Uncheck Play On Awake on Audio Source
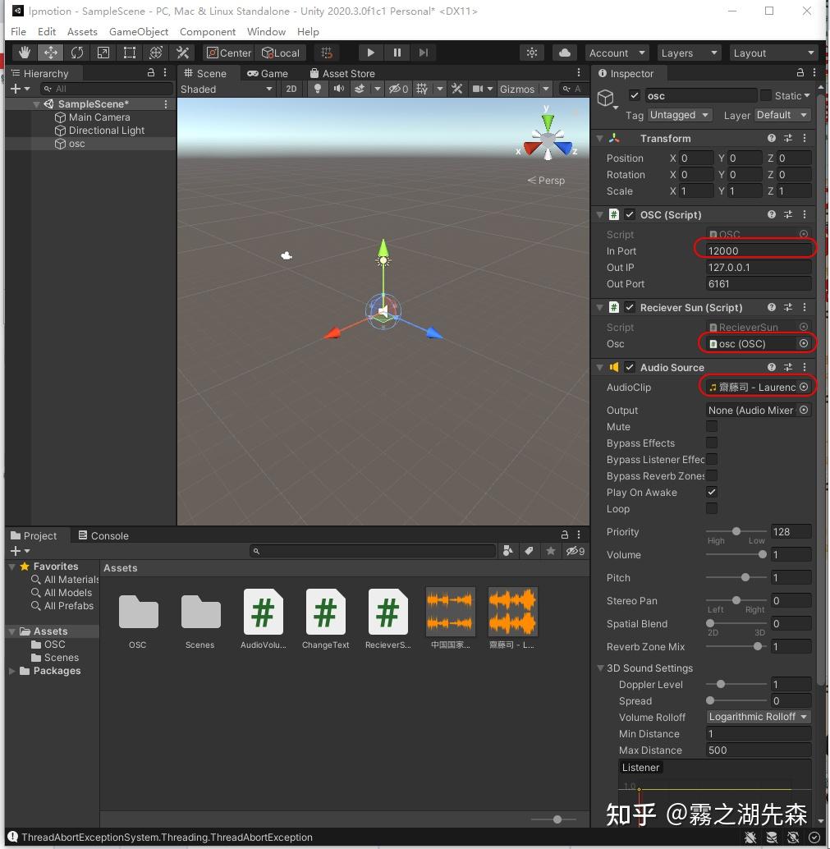Viewport: 830px width, 849px height. (712, 492)
